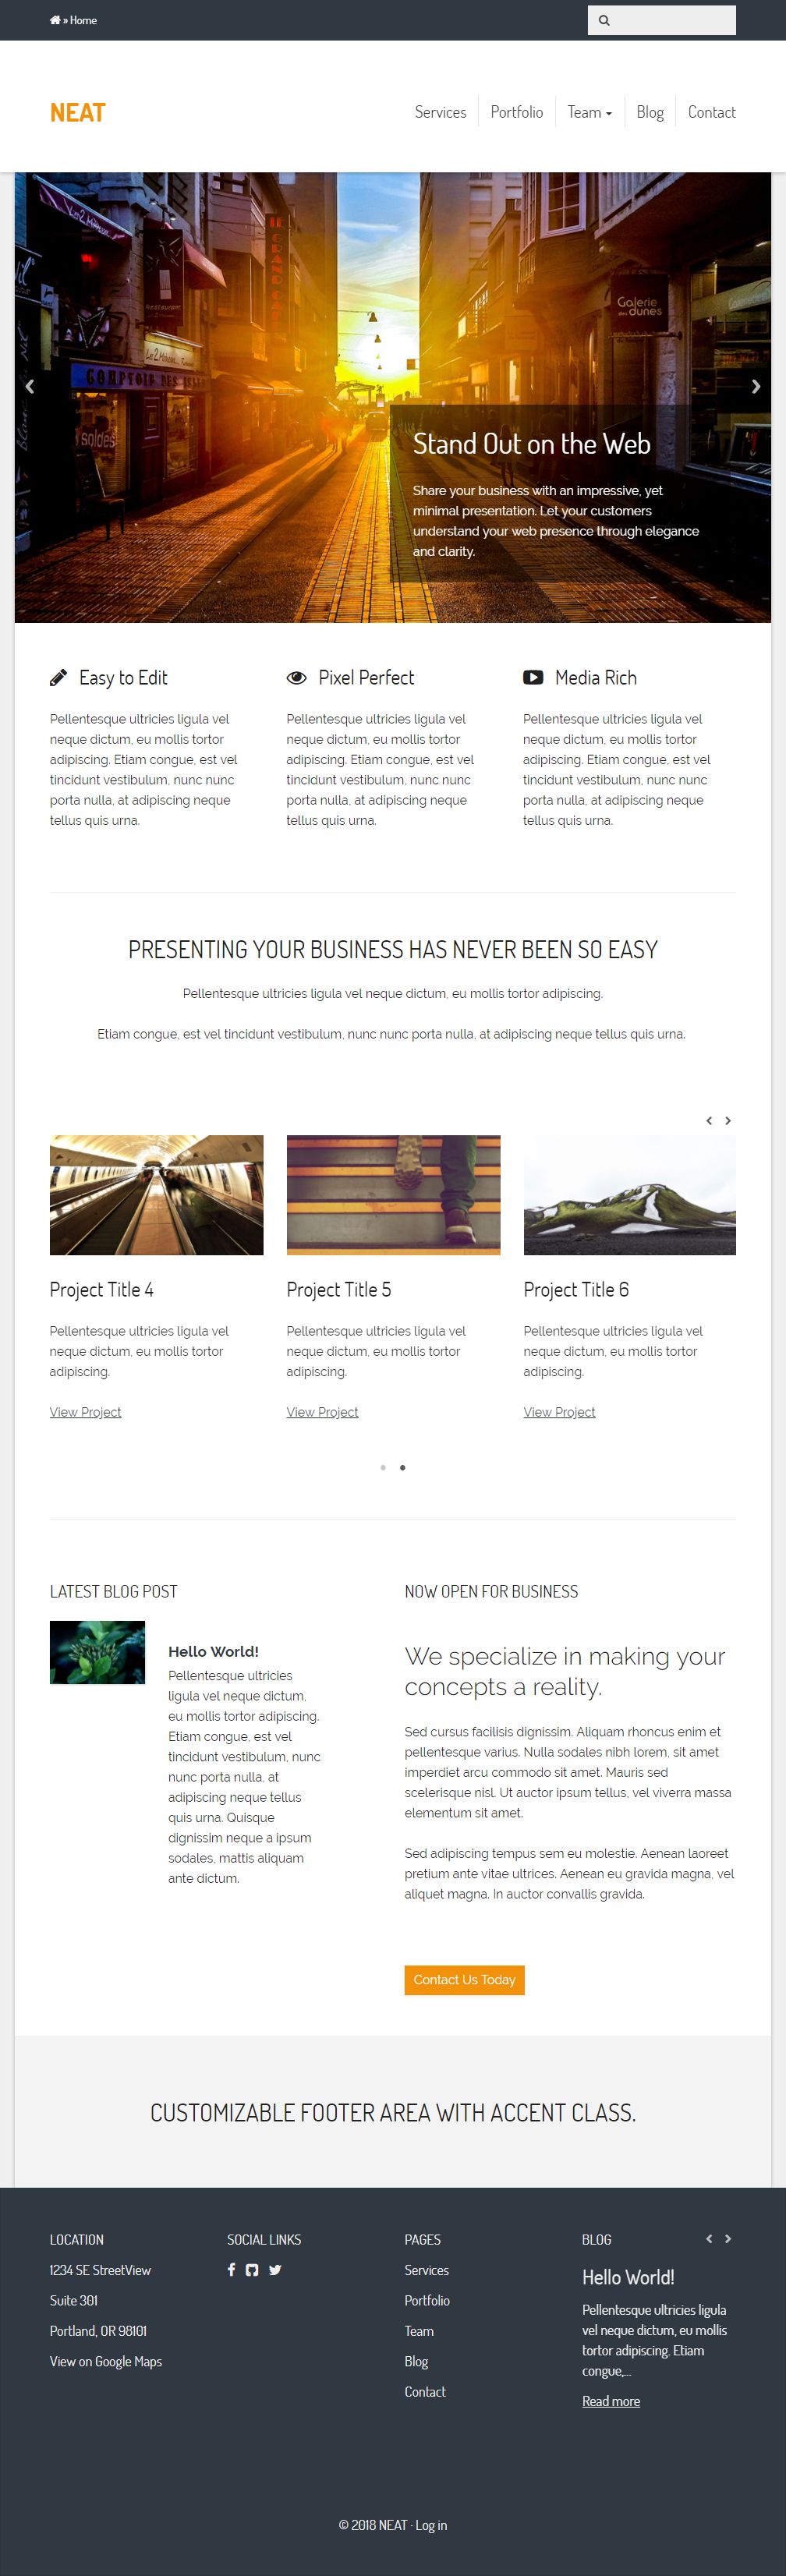786x2576 pixels.
Task: Click the Project Title 6 mountain thumbnail
Action: 630,1194
